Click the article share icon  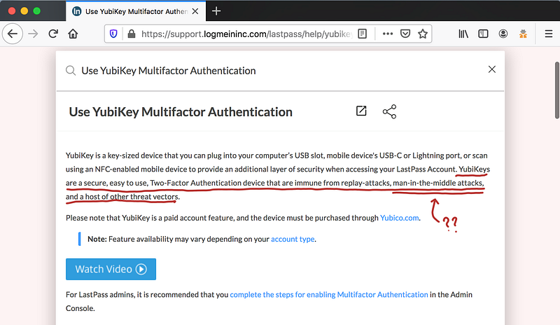pyautogui.click(x=389, y=112)
